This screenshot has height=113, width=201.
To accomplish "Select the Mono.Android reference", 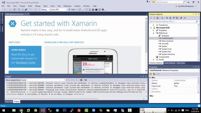I will coord(167,41).
